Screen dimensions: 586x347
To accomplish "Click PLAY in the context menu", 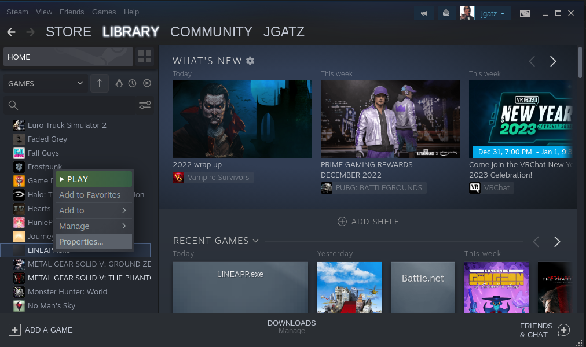I will (x=94, y=179).
